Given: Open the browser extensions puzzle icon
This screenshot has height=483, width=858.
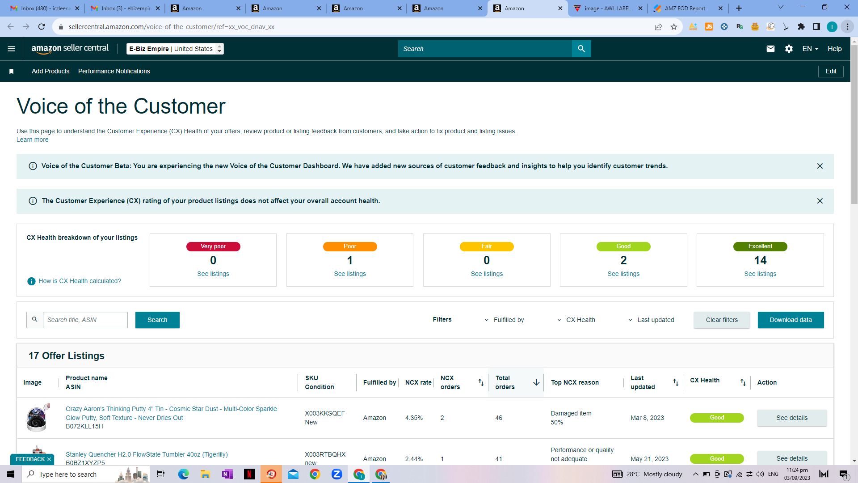Looking at the screenshot, I should click(801, 27).
